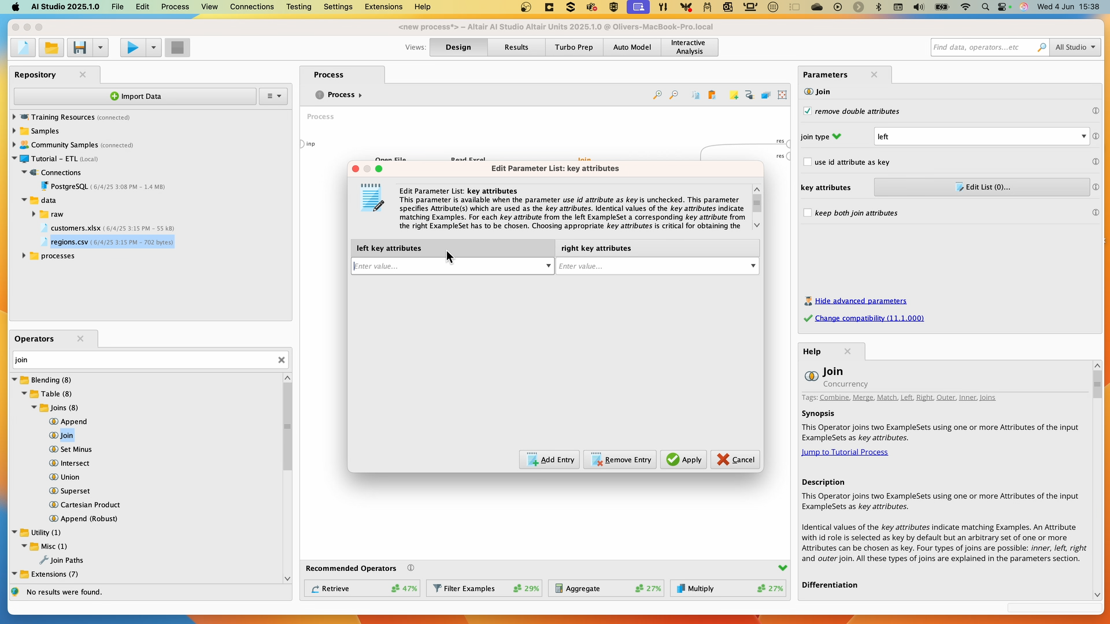Image resolution: width=1110 pixels, height=624 pixels.
Task: Check keep both join attributes
Action: (808, 213)
